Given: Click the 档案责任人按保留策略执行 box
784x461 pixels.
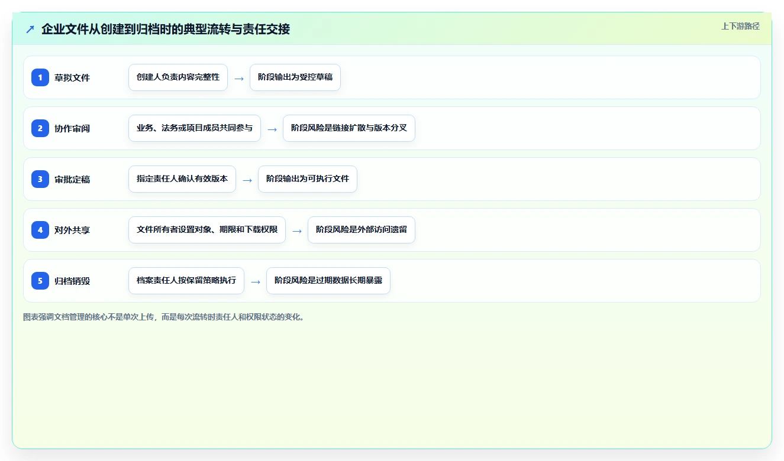Looking at the screenshot, I should coord(186,281).
